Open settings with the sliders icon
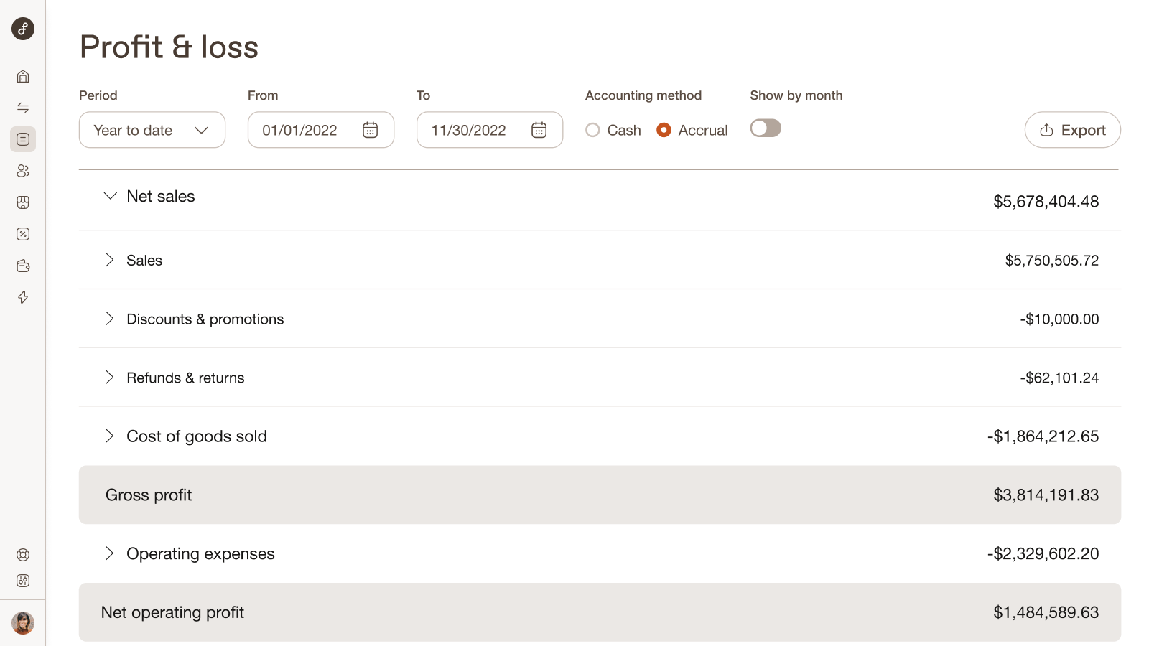Image resolution: width=1149 pixels, height=646 pixels. [x=22, y=581]
